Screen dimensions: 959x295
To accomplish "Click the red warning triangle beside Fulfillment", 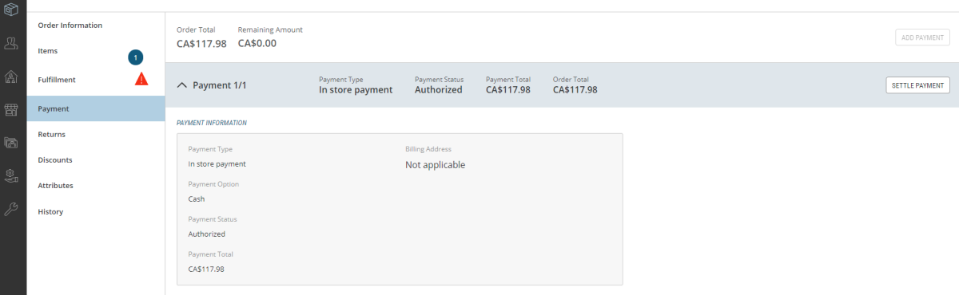I will [141, 79].
